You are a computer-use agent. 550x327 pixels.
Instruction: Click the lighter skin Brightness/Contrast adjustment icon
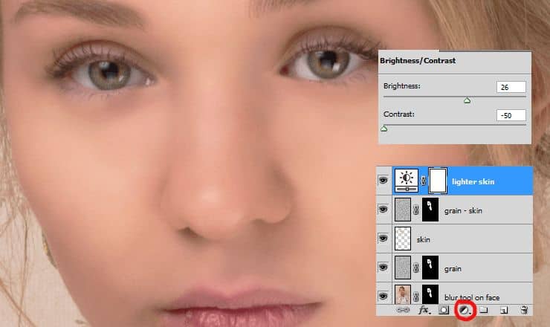405,181
